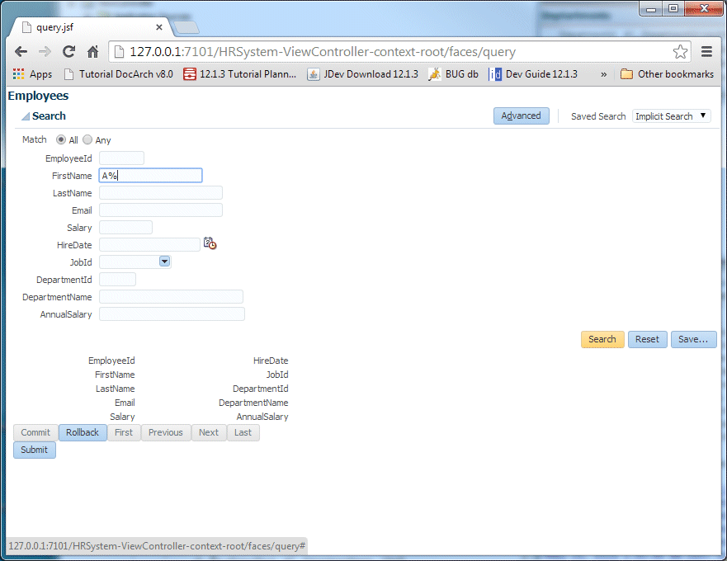Open the JobId dropdown list
Screen dimensions: 727x561
(x=164, y=262)
